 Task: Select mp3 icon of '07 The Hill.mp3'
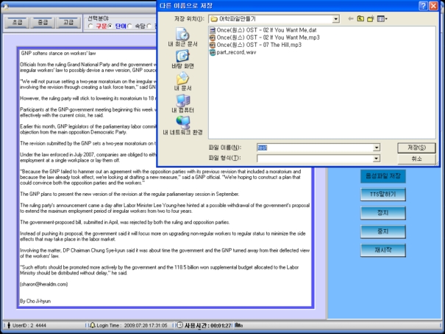(x=213, y=45)
